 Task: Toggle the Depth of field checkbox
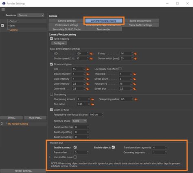pyautogui.click(x=51, y=110)
